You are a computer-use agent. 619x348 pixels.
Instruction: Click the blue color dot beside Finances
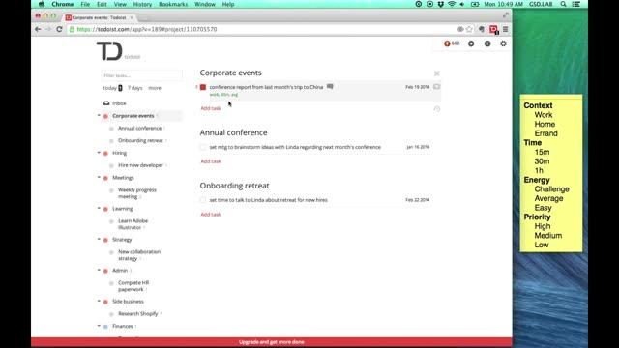[105, 327]
